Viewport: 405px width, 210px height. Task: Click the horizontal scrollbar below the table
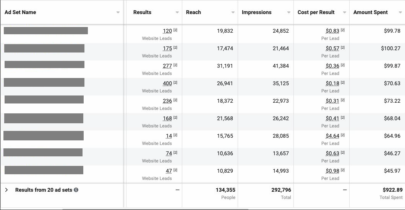click(x=155, y=209)
